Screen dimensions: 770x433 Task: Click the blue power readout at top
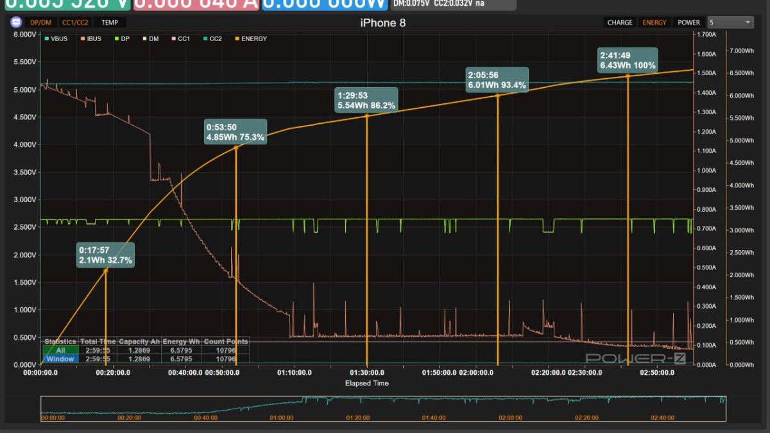tap(325, 5)
